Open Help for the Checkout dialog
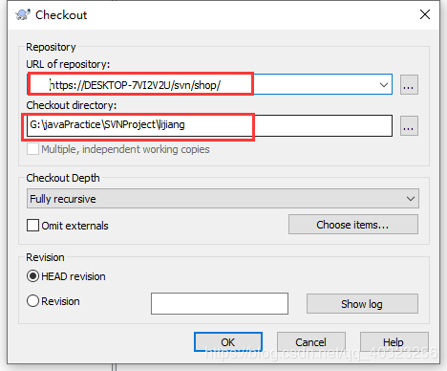 pos(394,342)
